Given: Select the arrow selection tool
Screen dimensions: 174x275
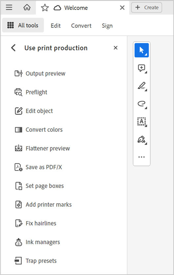Looking at the screenshot, I should click(142, 50).
